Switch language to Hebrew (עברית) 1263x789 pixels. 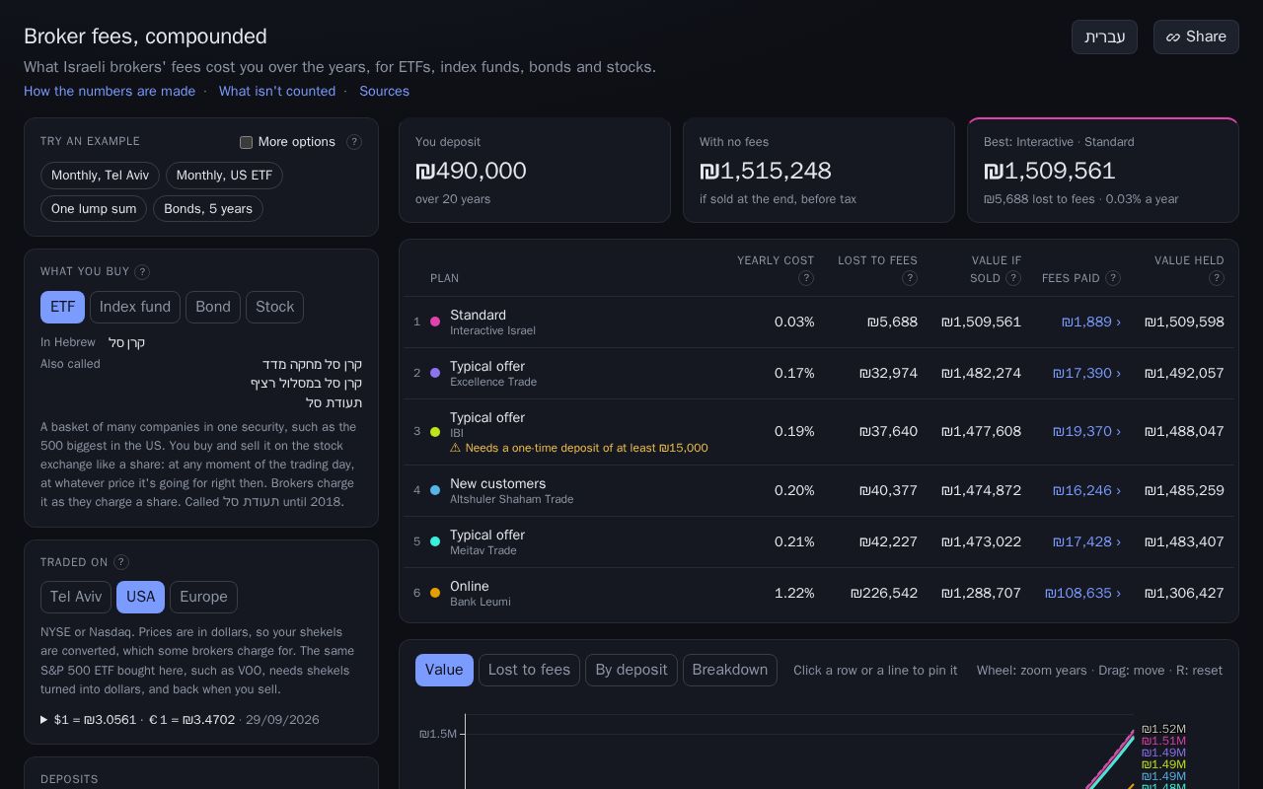(x=1104, y=37)
